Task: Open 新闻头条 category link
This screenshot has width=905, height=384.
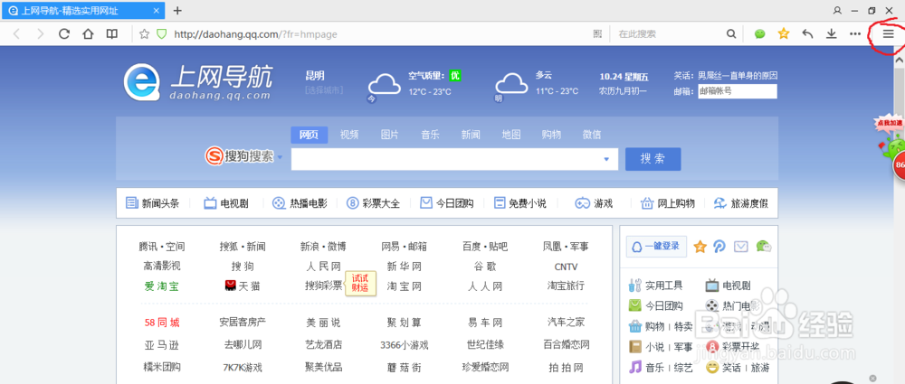Action: [153, 203]
